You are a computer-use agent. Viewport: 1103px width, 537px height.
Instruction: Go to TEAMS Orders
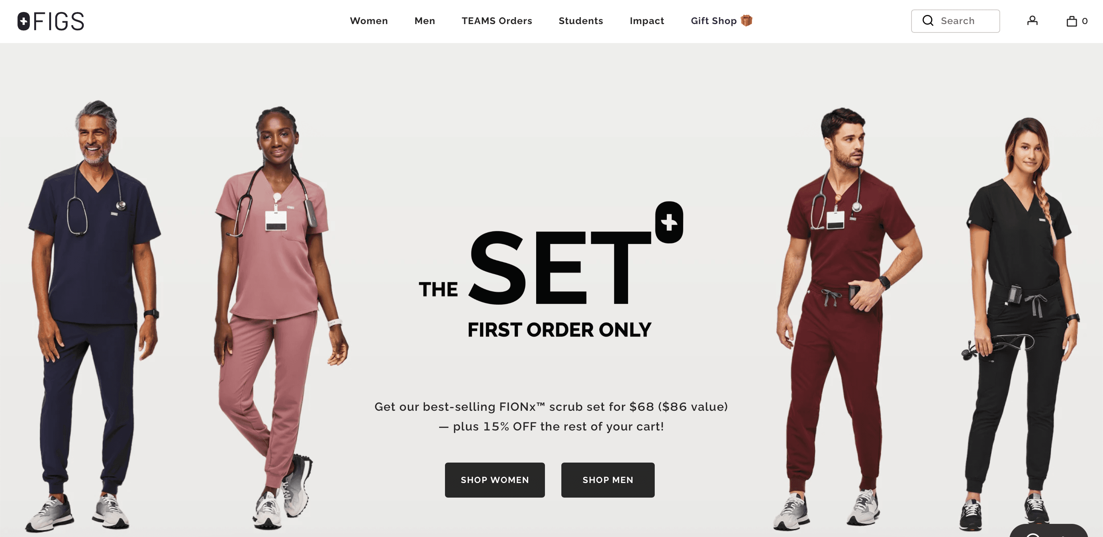click(497, 21)
